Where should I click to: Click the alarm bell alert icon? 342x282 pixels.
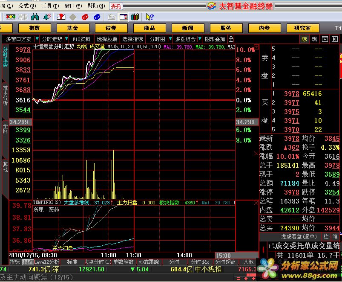[47, 17]
